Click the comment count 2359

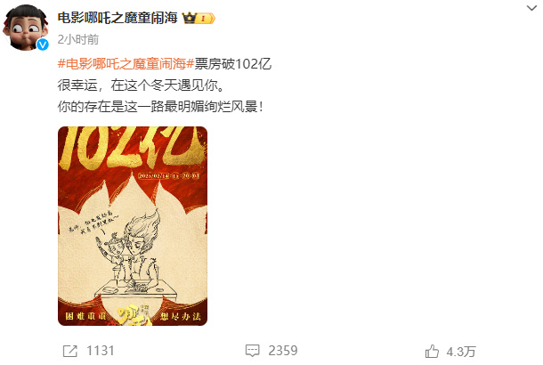click(283, 351)
